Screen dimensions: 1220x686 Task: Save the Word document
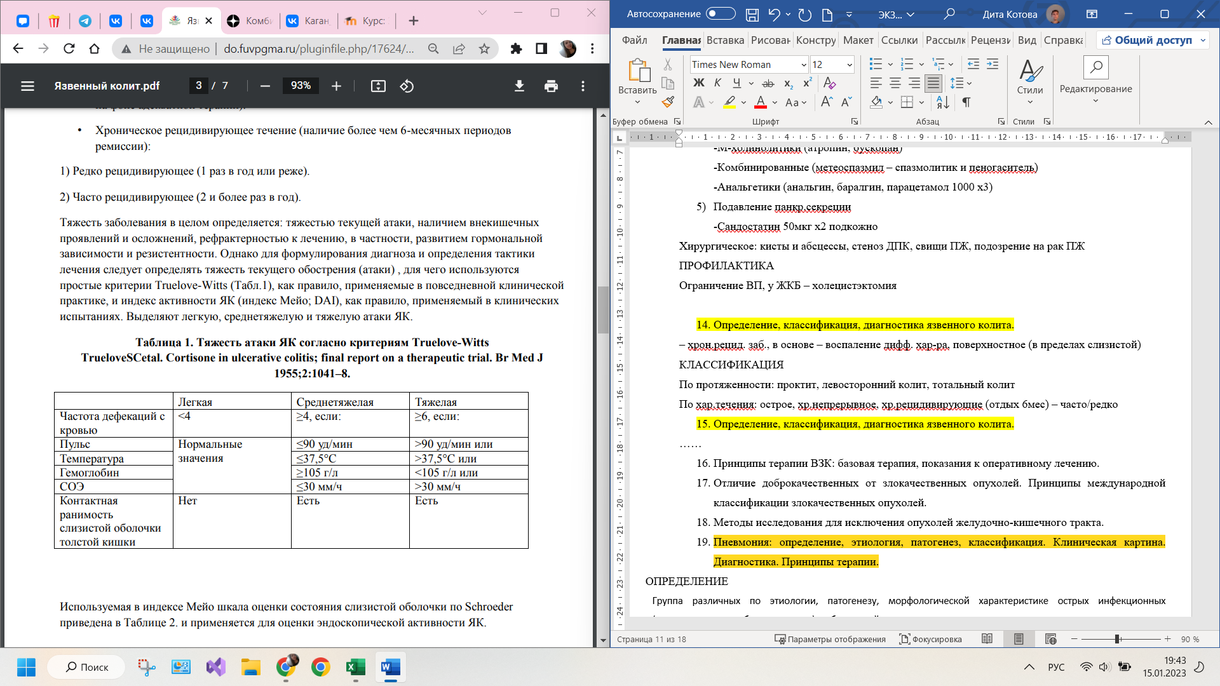pyautogui.click(x=752, y=14)
